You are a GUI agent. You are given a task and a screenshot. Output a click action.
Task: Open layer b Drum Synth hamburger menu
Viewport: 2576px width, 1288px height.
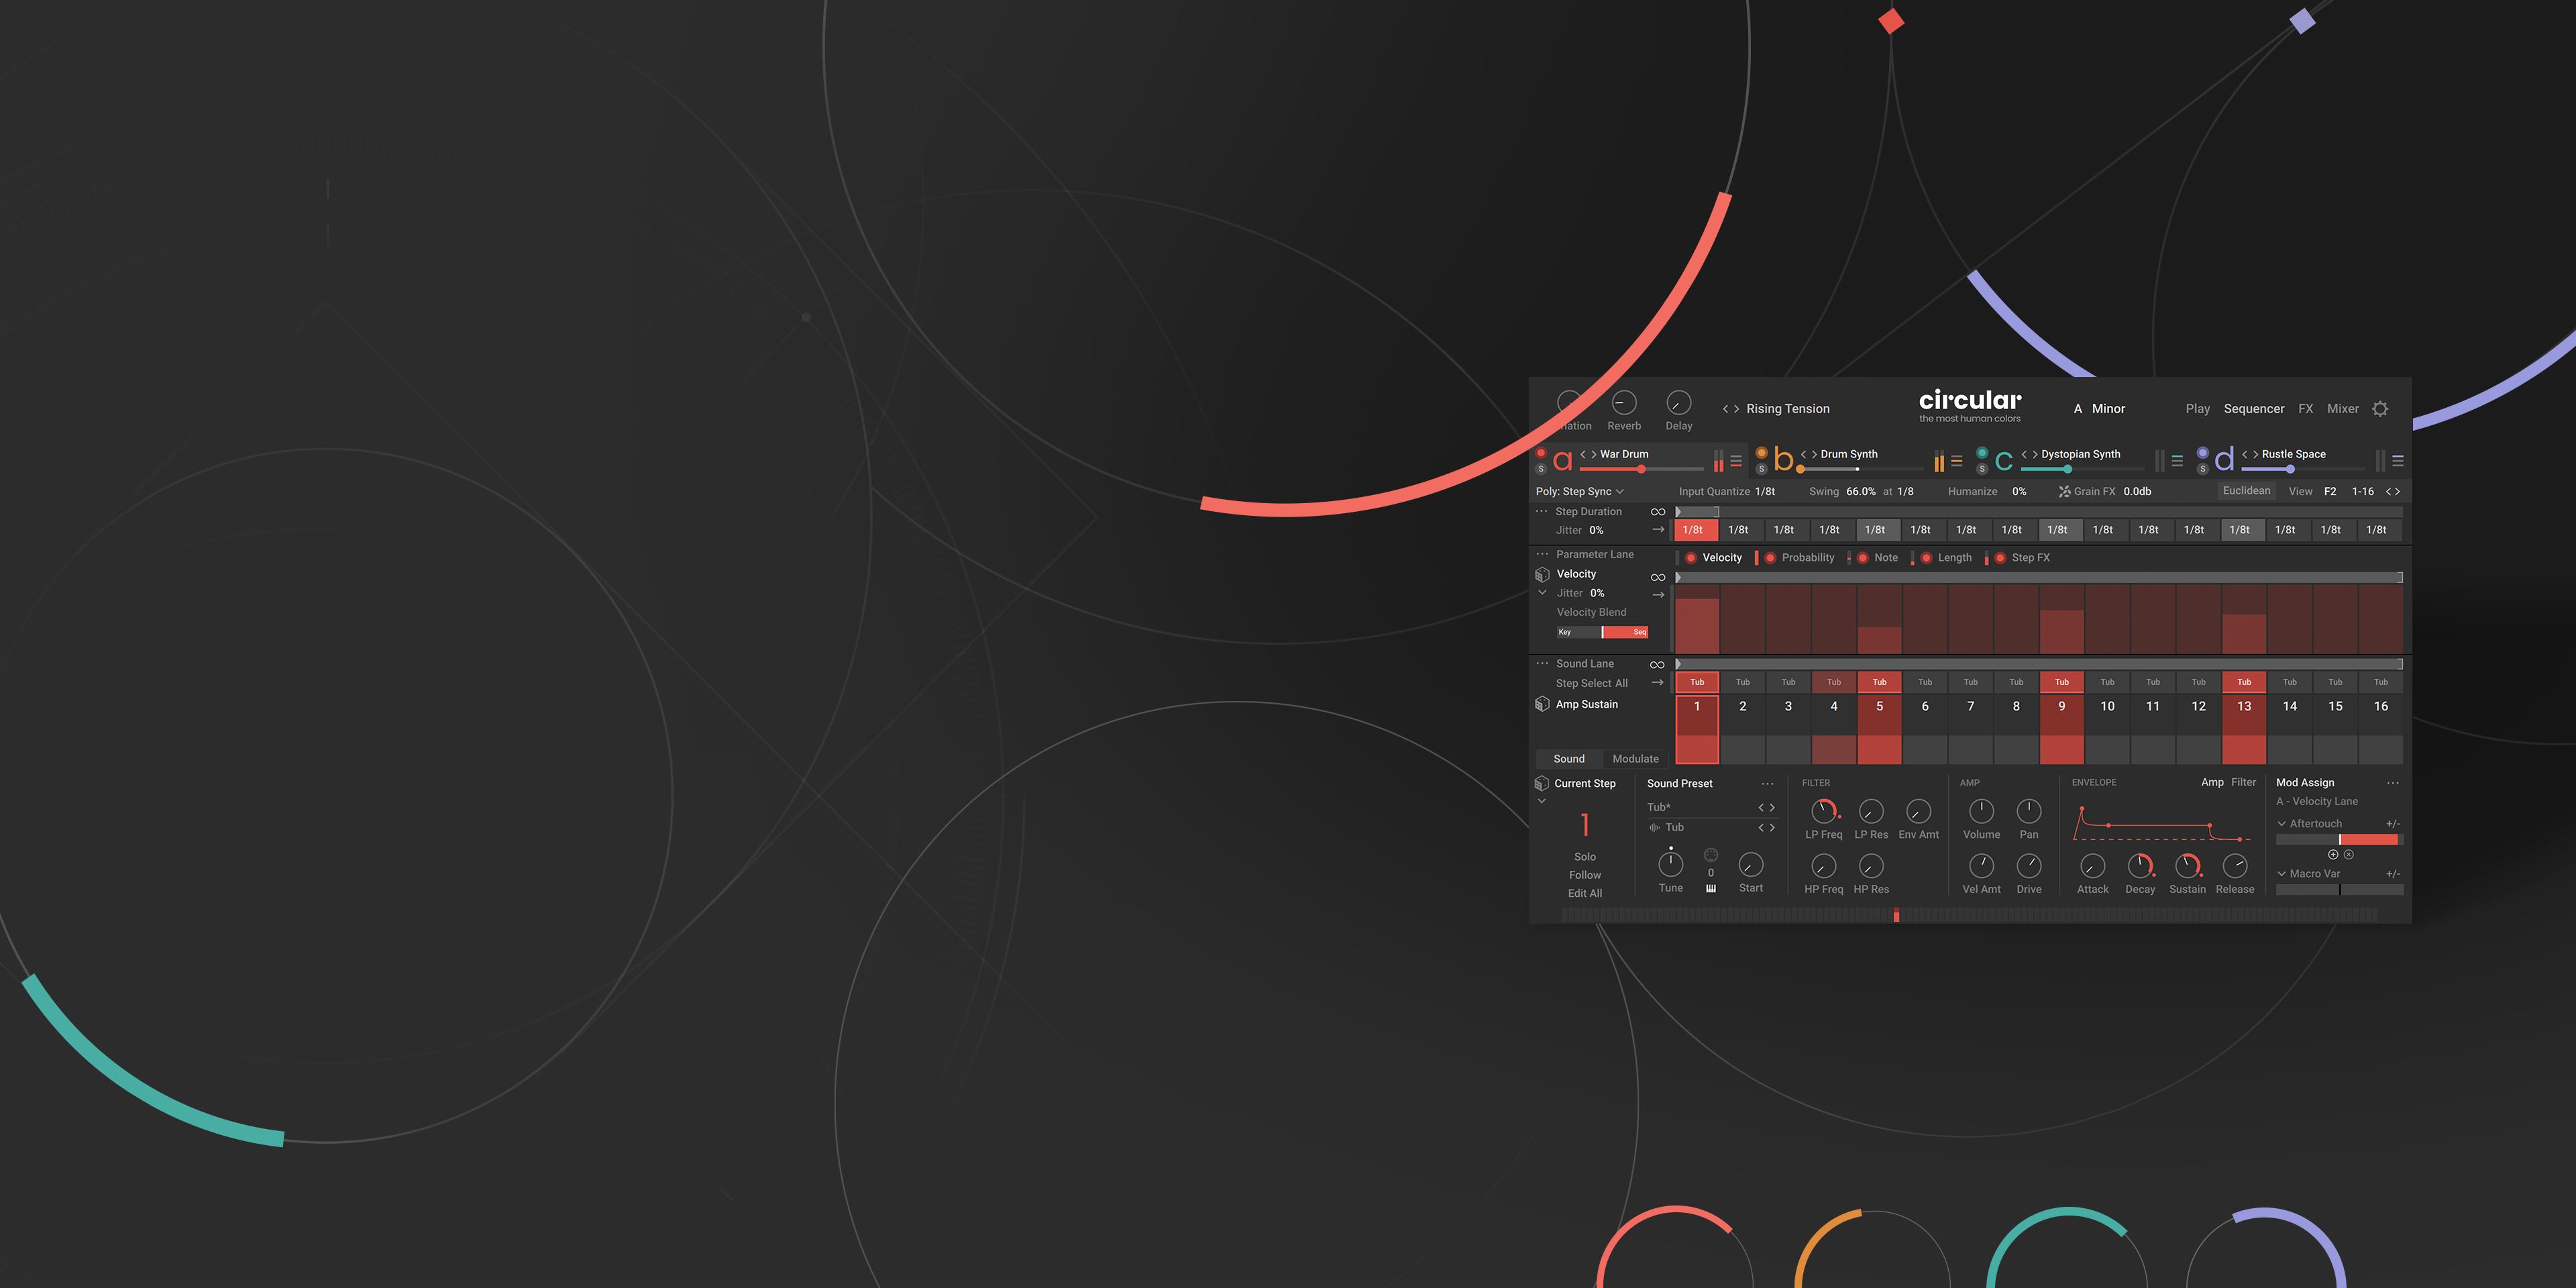point(1957,461)
